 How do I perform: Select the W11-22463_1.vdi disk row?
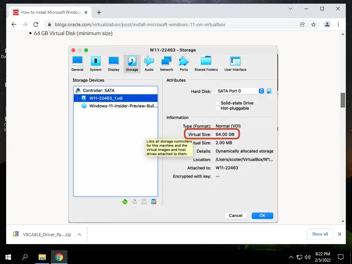point(115,98)
